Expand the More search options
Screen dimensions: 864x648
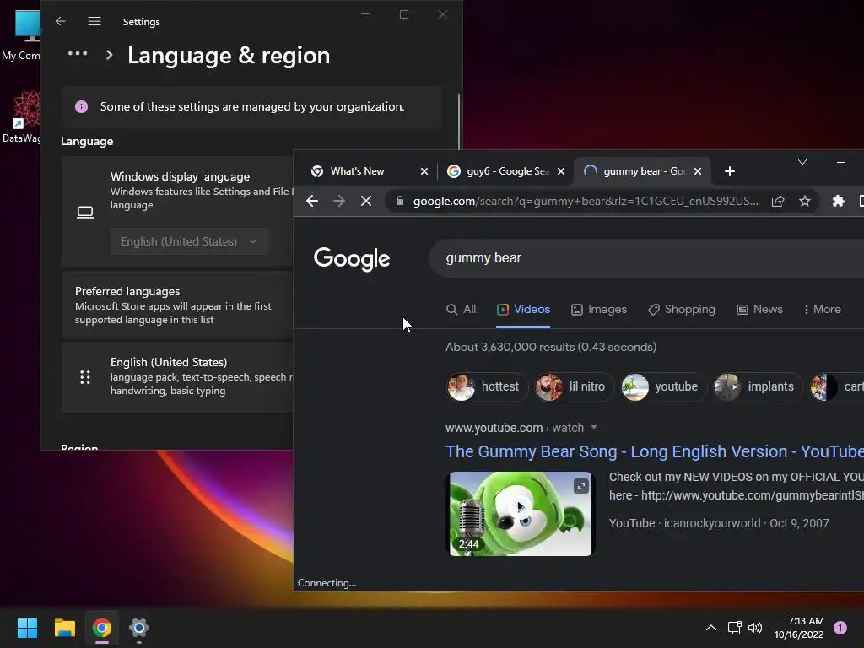822,309
